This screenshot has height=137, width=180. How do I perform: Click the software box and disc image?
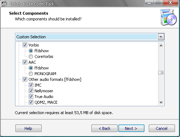pos(169,17)
